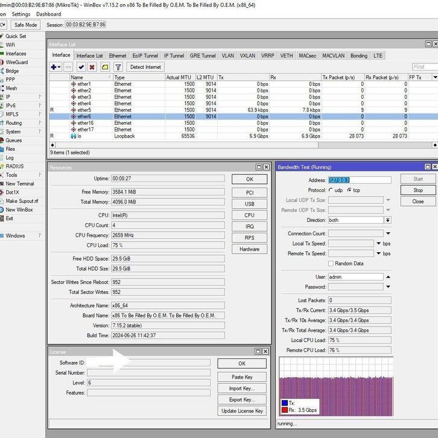Open WireGuard in the sidebar

16,62
